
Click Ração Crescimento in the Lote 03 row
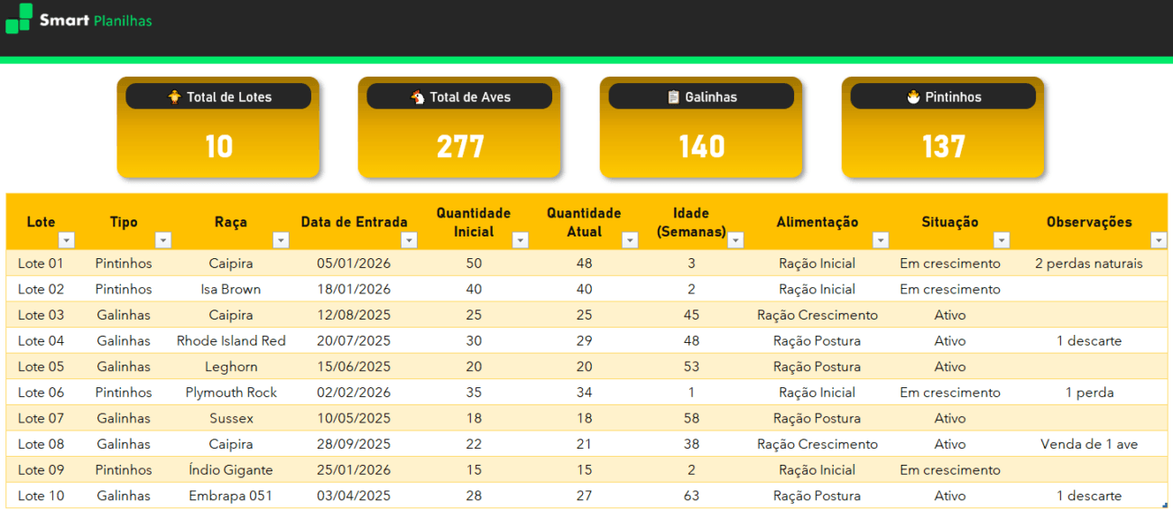click(817, 315)
